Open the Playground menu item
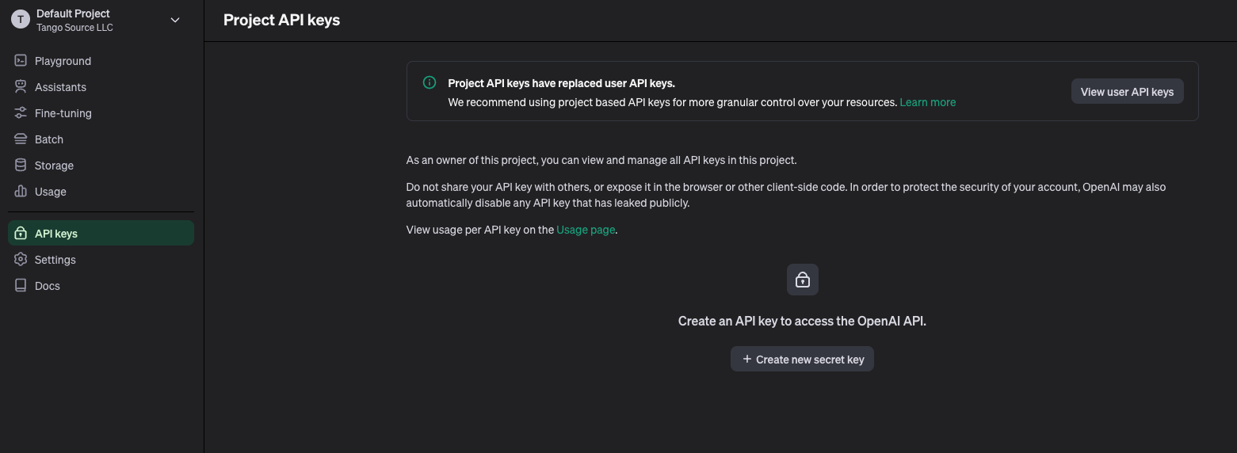The height and width of the screenshot is (453, 1237). [101, 61]
